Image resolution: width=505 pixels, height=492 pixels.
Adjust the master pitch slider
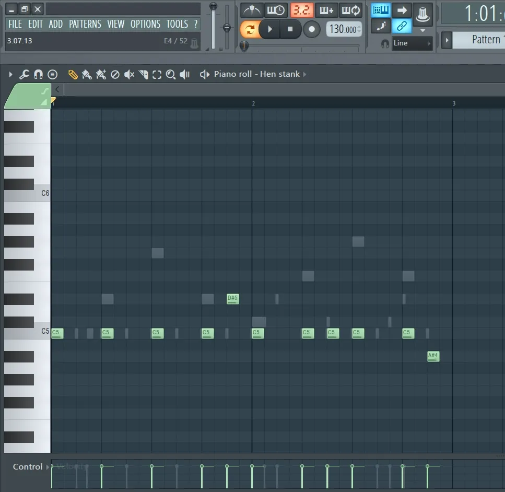pos(227,28)
